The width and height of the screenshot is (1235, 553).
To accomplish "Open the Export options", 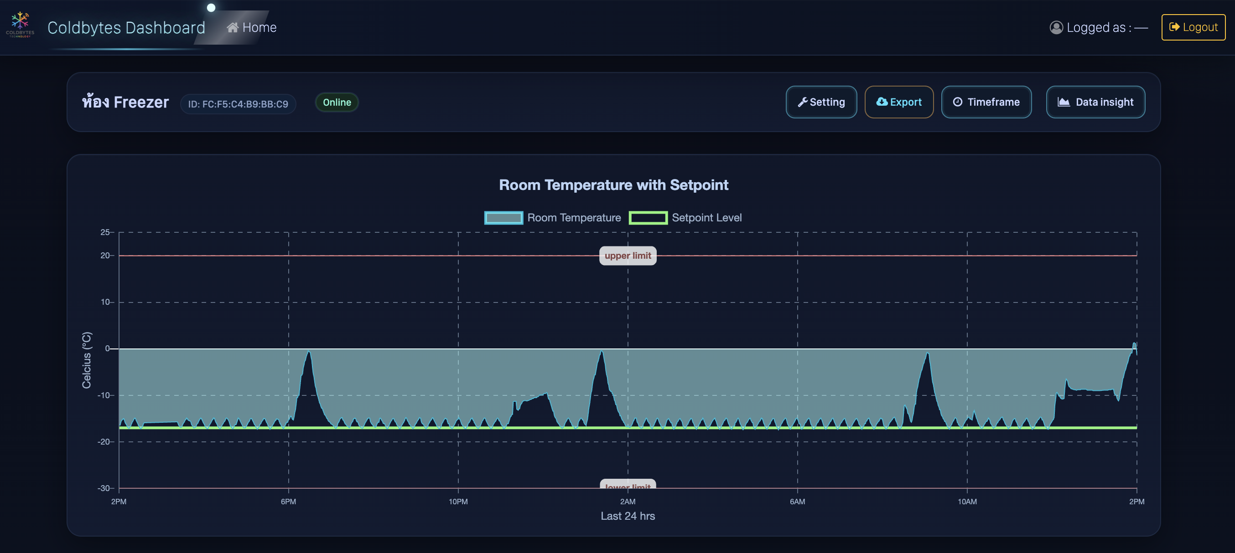I will [x=899, y=102].
